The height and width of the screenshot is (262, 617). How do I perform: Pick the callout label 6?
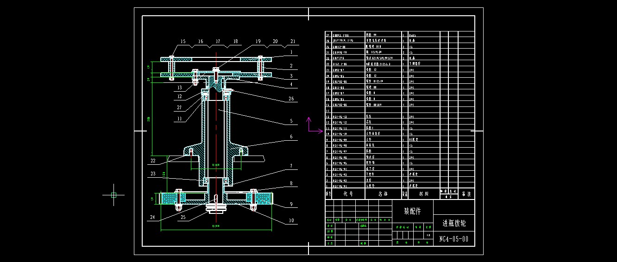coord(291,137)
